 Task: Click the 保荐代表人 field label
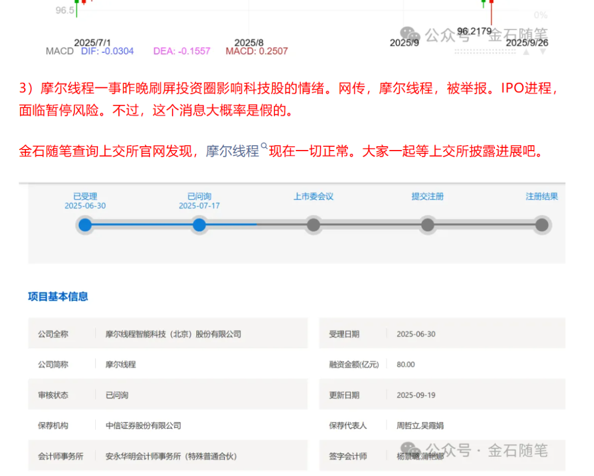[x=348, y=425]
